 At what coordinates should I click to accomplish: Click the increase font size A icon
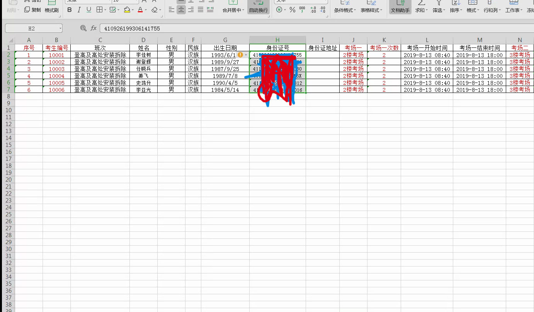click(144, 1)
